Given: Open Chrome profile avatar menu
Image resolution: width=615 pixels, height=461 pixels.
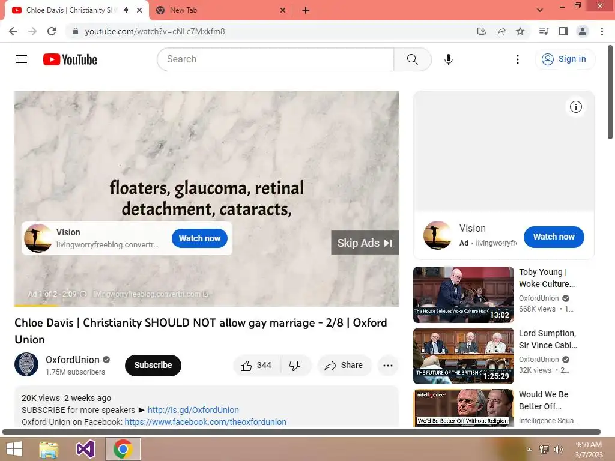Looking at the screenshot, I should coord(583,31).
